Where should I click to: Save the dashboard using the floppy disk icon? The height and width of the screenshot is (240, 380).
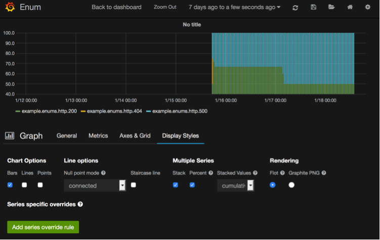313,7
